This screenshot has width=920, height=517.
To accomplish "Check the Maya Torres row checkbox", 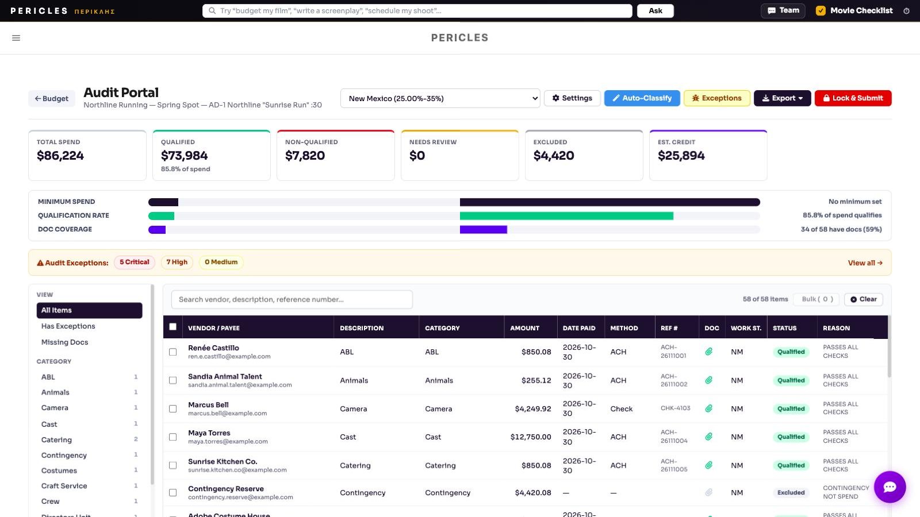I will (172, 437).
